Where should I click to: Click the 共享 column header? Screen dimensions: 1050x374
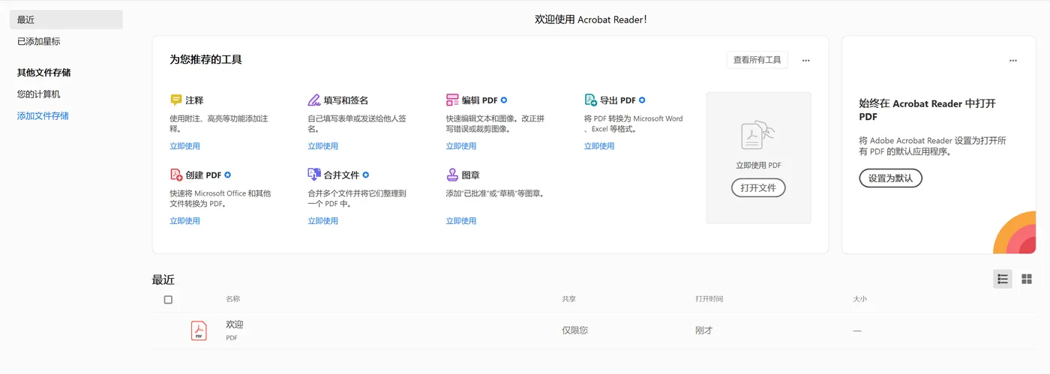[x=569, y=299]
